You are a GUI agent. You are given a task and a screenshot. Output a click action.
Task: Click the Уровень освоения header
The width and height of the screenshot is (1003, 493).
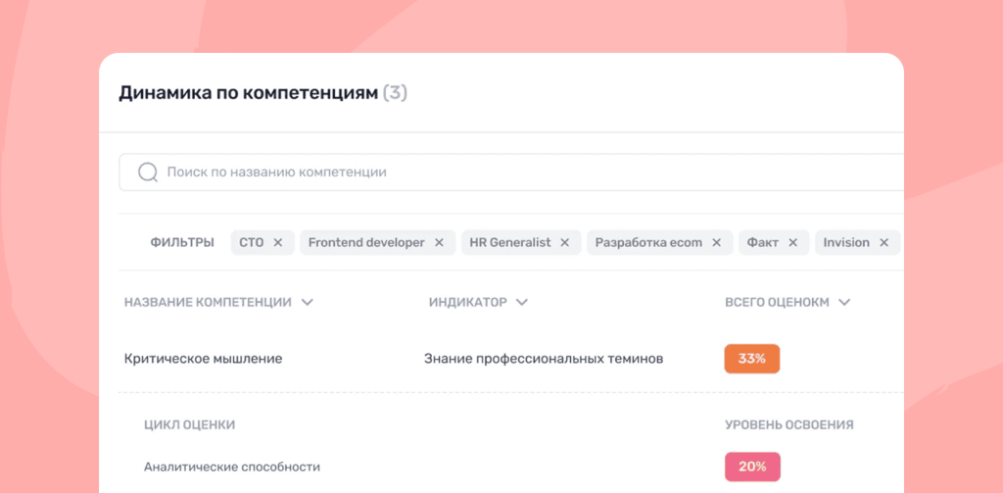789,424
